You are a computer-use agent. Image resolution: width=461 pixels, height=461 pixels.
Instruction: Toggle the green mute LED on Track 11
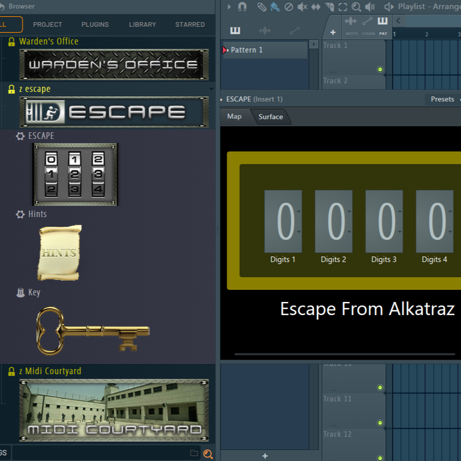point(380,388)
